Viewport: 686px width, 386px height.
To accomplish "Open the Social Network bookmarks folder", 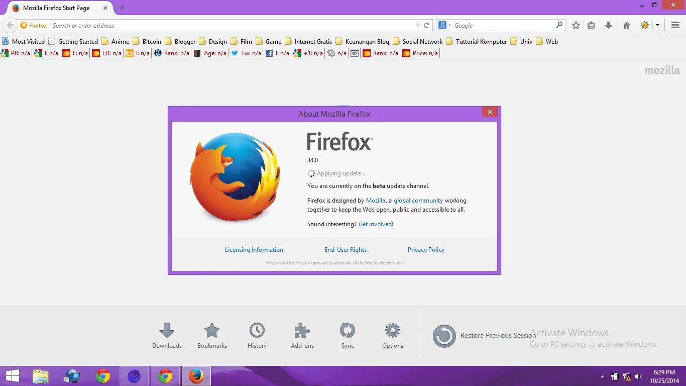I will (x=417, y=42).
